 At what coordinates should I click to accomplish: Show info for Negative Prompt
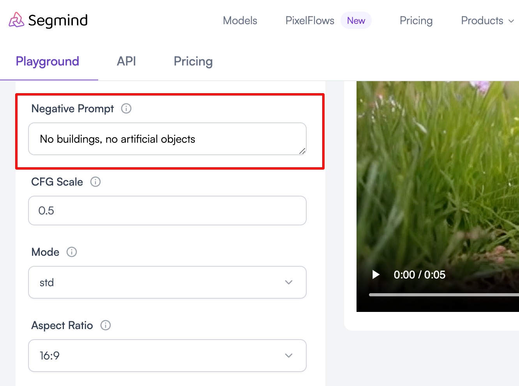[x=126, y=108]
